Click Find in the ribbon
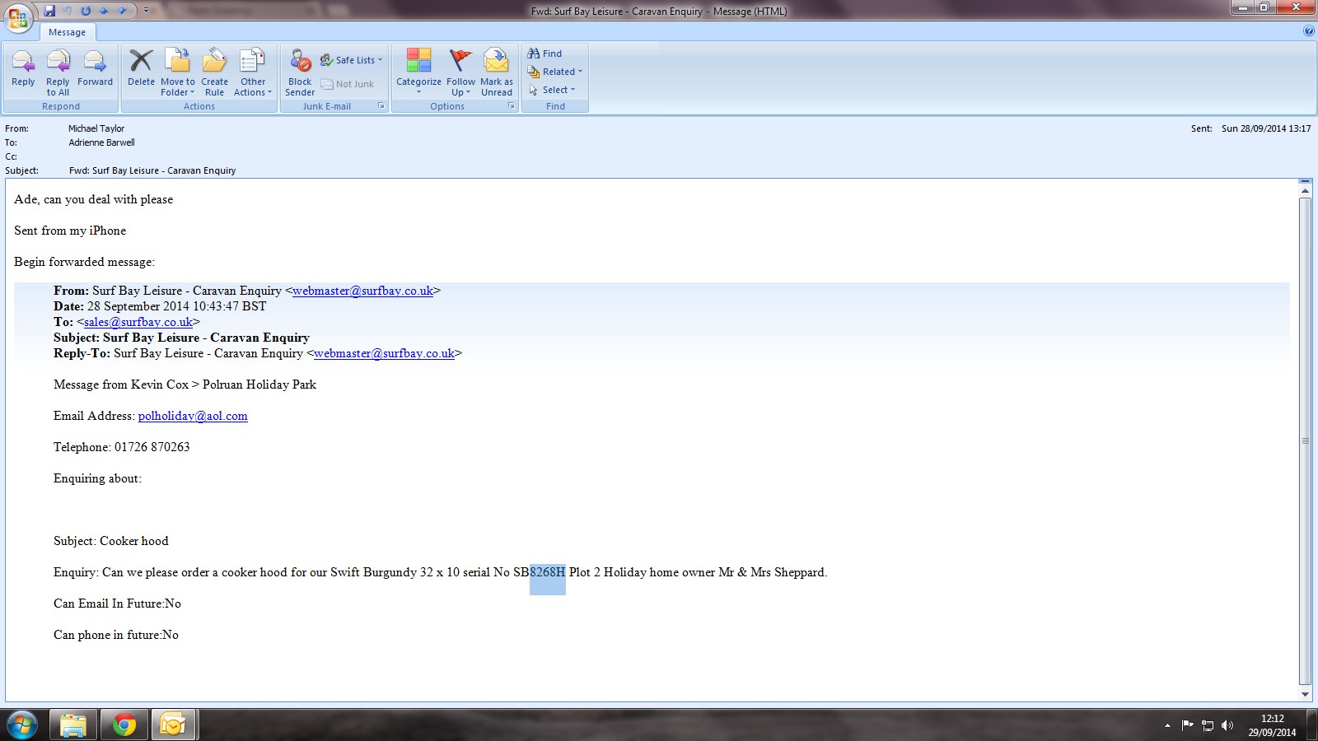Image resolution: width=1318 pixels, height=741 pixels. [x=545, y=54]
